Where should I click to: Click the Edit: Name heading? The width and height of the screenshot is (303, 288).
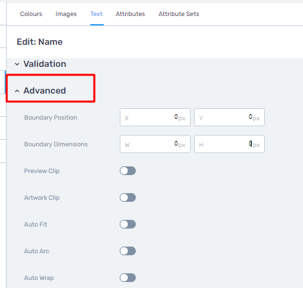click(x=39, y=42)
